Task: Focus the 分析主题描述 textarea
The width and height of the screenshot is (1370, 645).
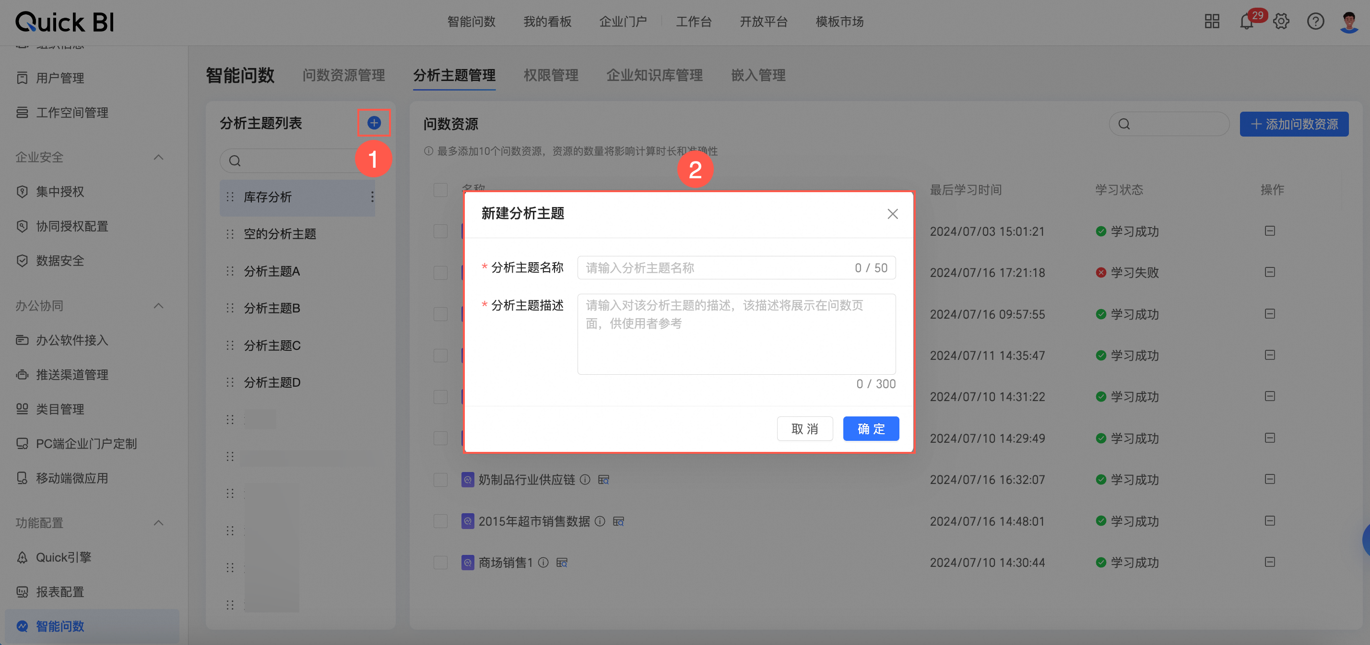Action: (x=737, y=334)
